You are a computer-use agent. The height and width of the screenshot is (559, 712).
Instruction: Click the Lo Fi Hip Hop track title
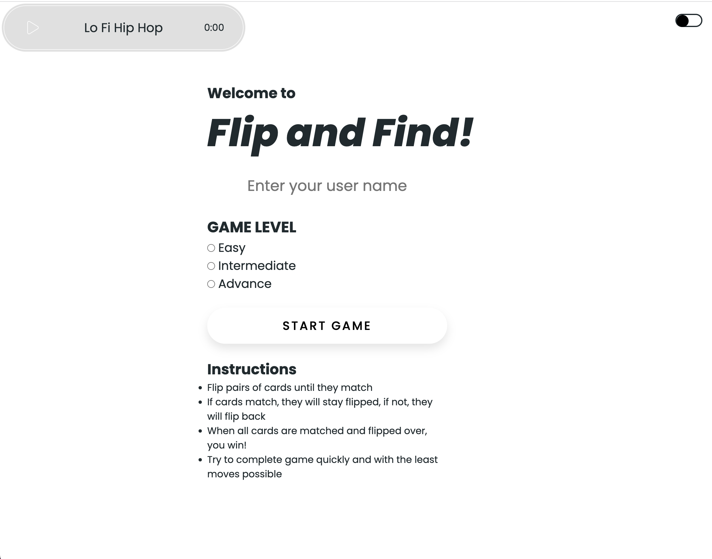(x=123, y=28)
